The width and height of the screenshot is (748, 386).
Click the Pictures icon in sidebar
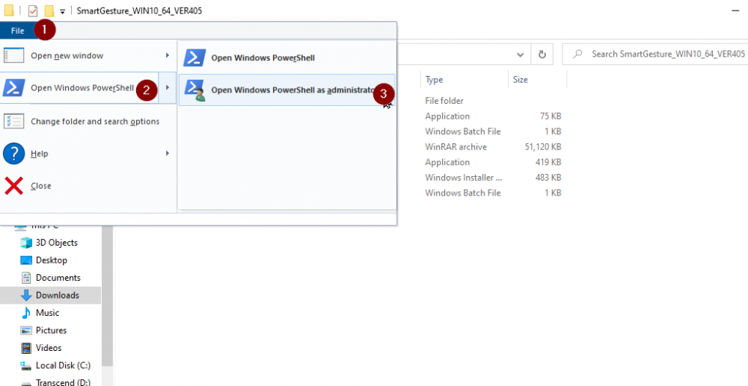click(x=25, y=331)
